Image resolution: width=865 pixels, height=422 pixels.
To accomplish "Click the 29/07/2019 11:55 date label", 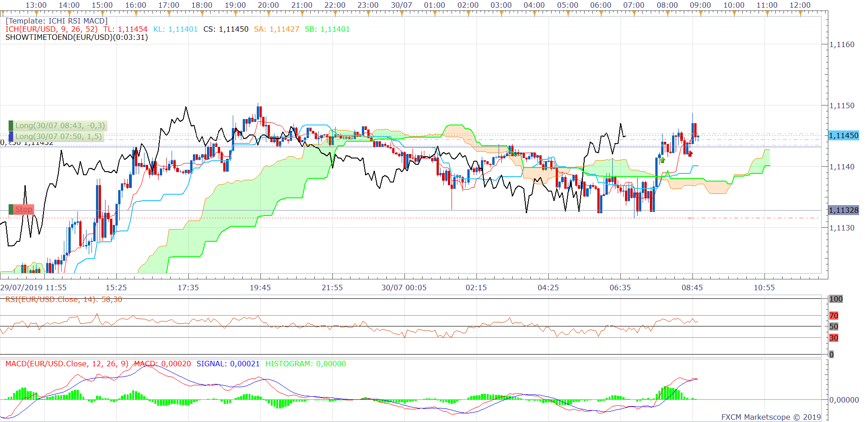I will [34, 288].
